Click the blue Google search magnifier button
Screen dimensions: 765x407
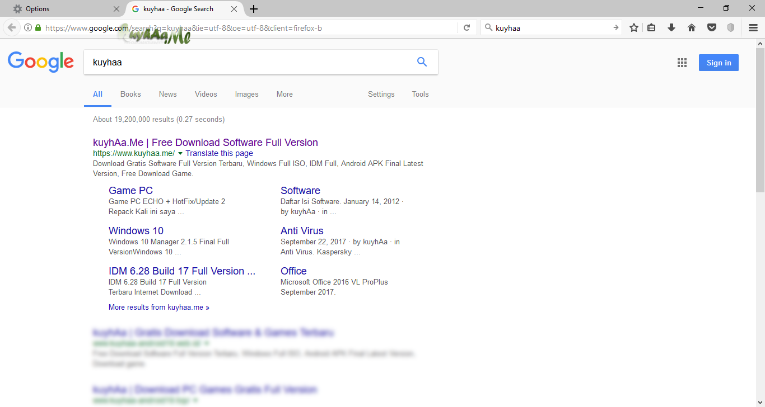(422, 62)
